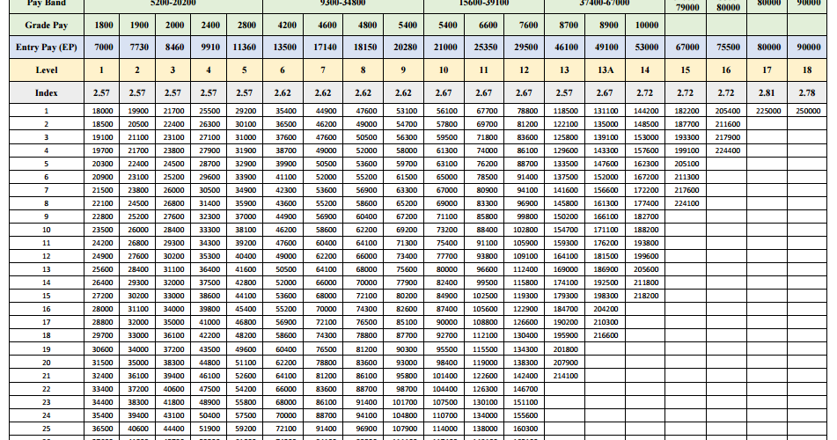
Task: Select Grade Pay value 10000
Action: point(646,25)
